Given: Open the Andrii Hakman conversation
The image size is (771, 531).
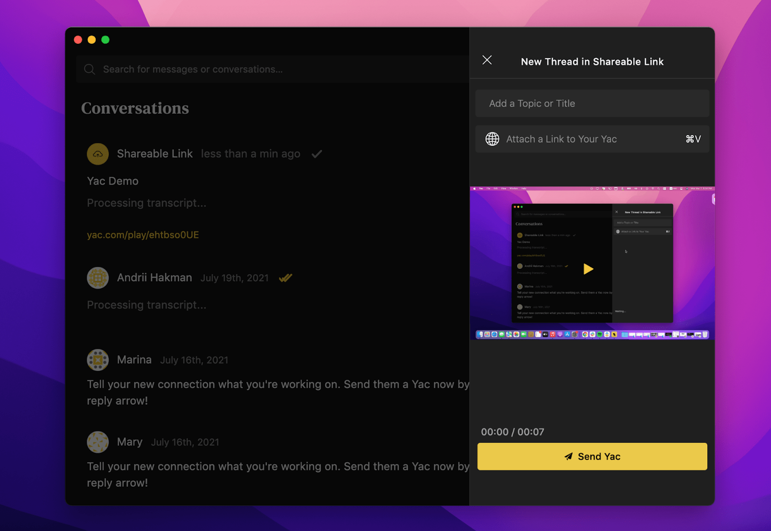Looking at the screenshot, I should (154, 278).
